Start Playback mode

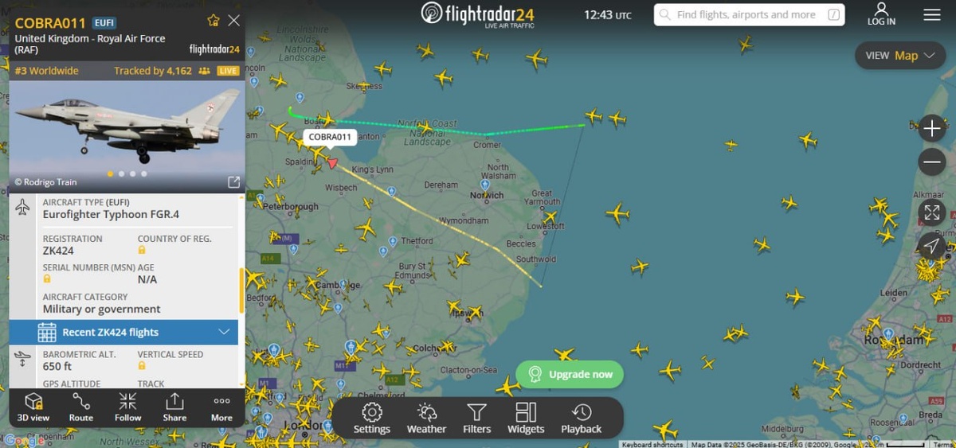(582, 419)
